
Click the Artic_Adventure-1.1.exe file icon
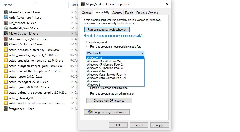click(x=6, y=17)
